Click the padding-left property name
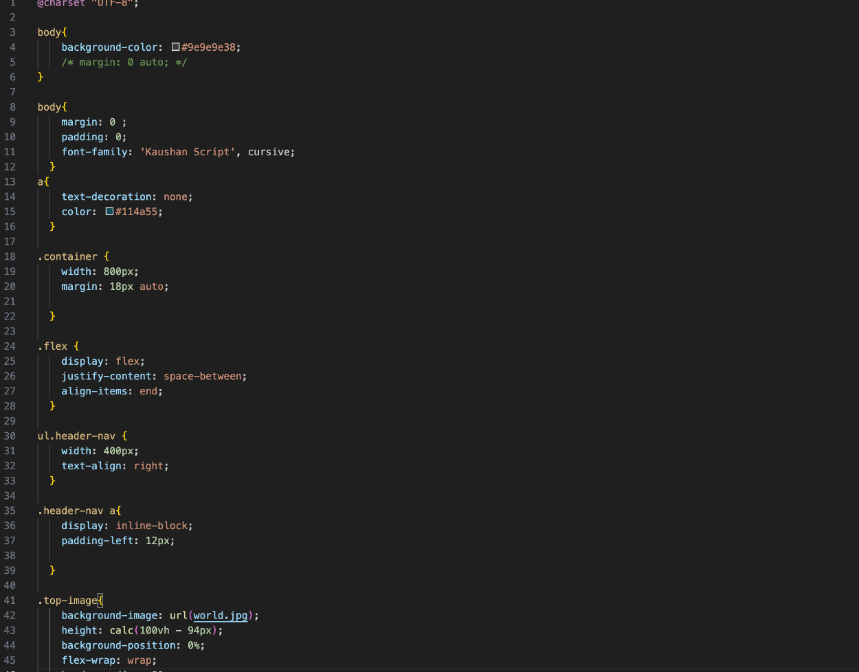 (x=98, y=541)
